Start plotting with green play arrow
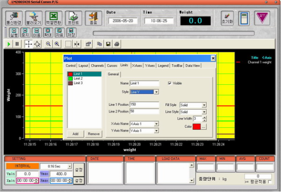Image resolution: width=281 pixels, height=192 pixels. pyautogui.click(x=8, y=44)
